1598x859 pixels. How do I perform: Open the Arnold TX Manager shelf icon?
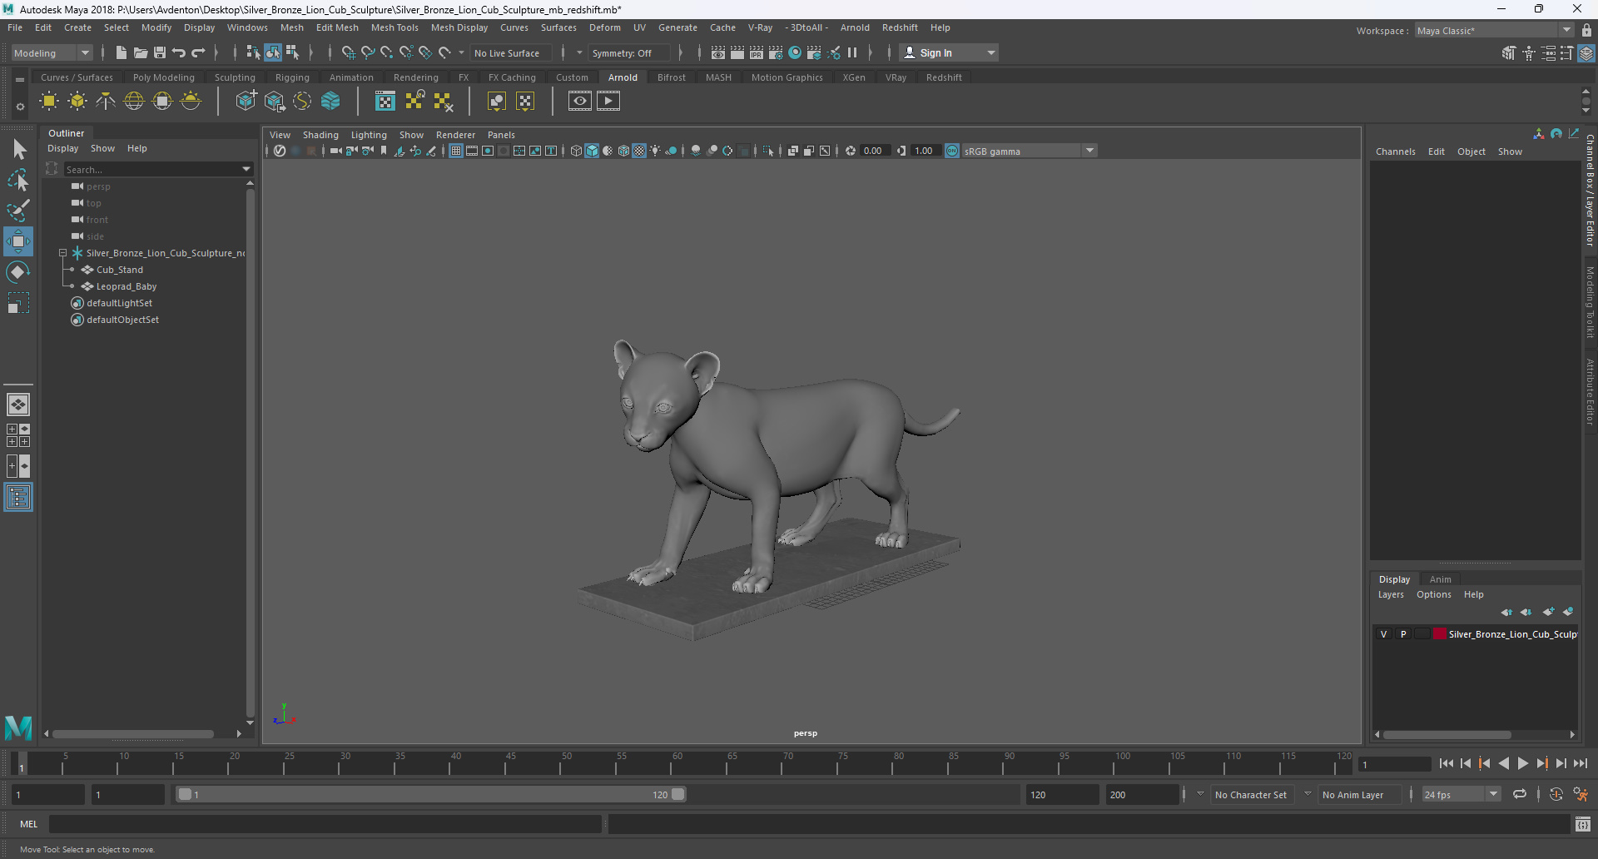385,102
